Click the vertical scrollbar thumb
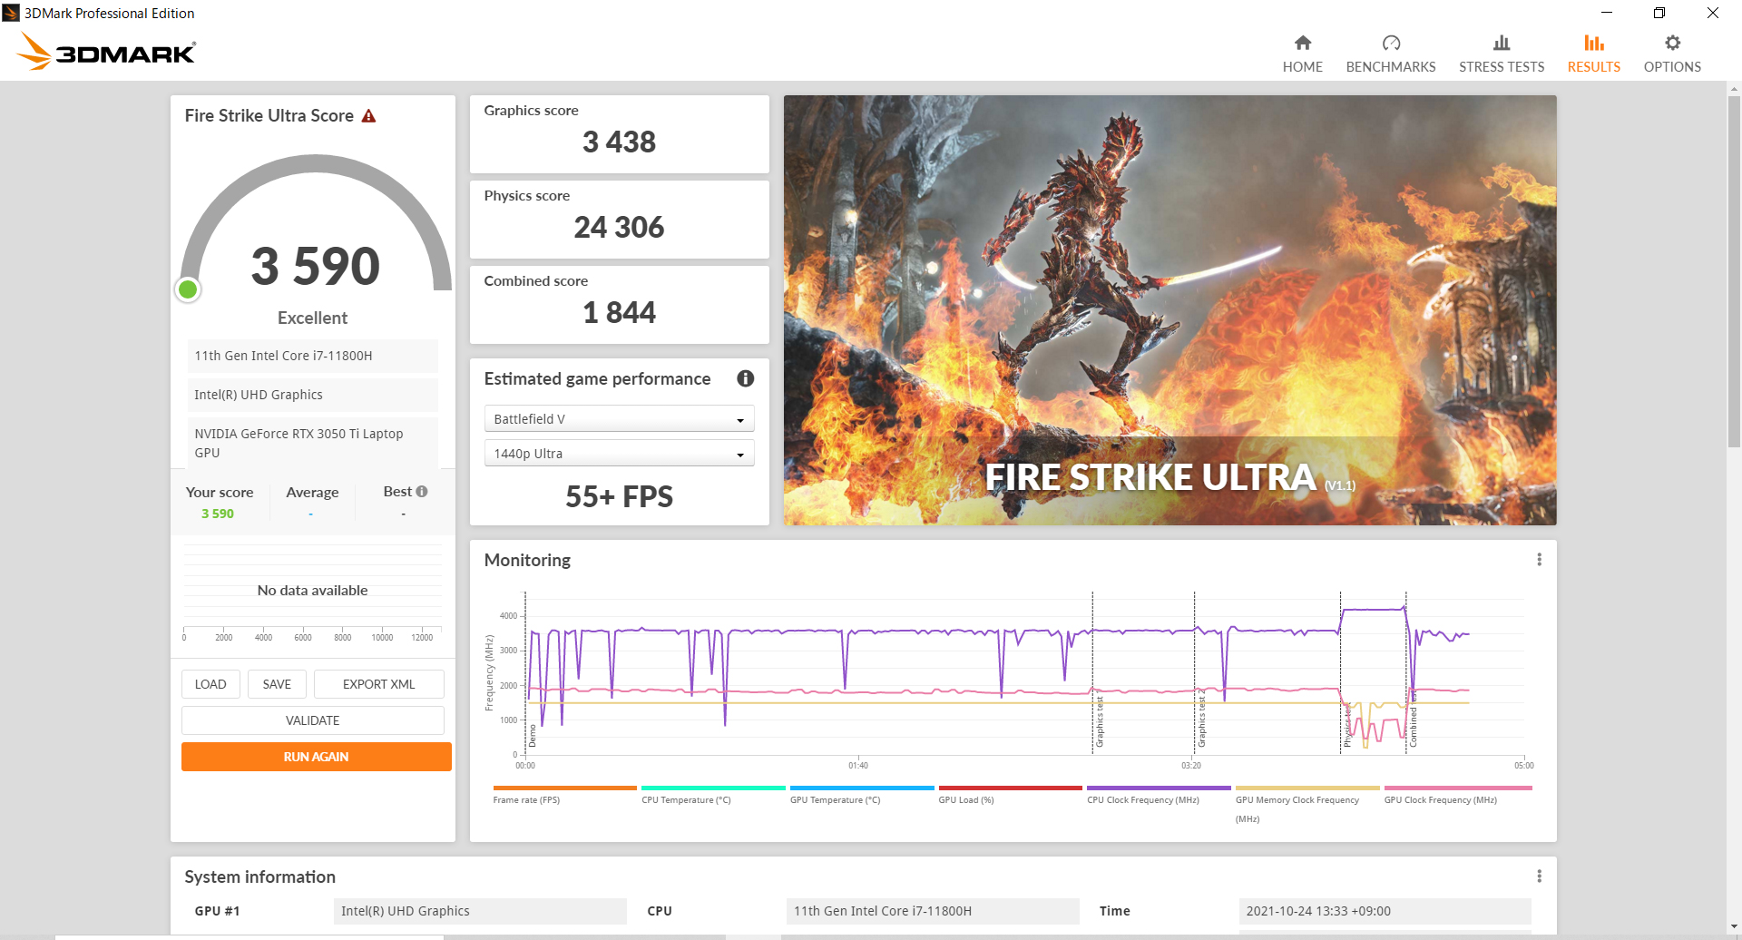The width and height of the screenshot is (1742, 940). (1734, 272)
